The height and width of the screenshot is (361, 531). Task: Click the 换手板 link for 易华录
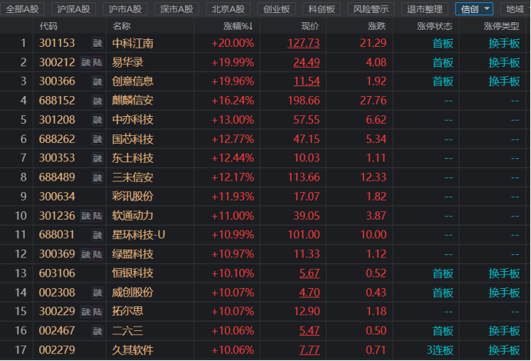(x=504, y=62)
